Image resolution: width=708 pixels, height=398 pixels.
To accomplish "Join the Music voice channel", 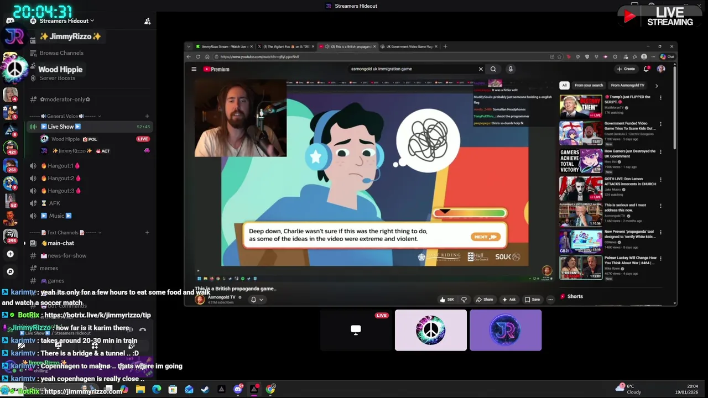I will [x=60, y=216].
